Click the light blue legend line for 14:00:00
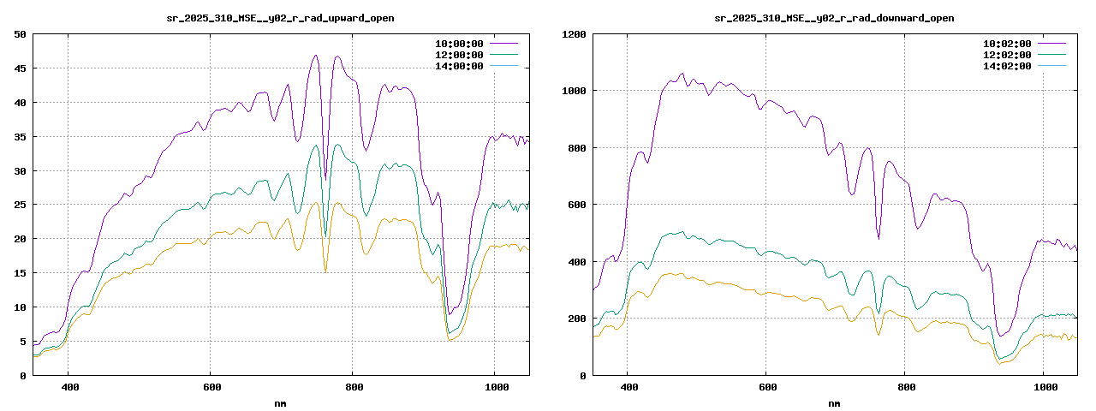 (x=504, y=65)
